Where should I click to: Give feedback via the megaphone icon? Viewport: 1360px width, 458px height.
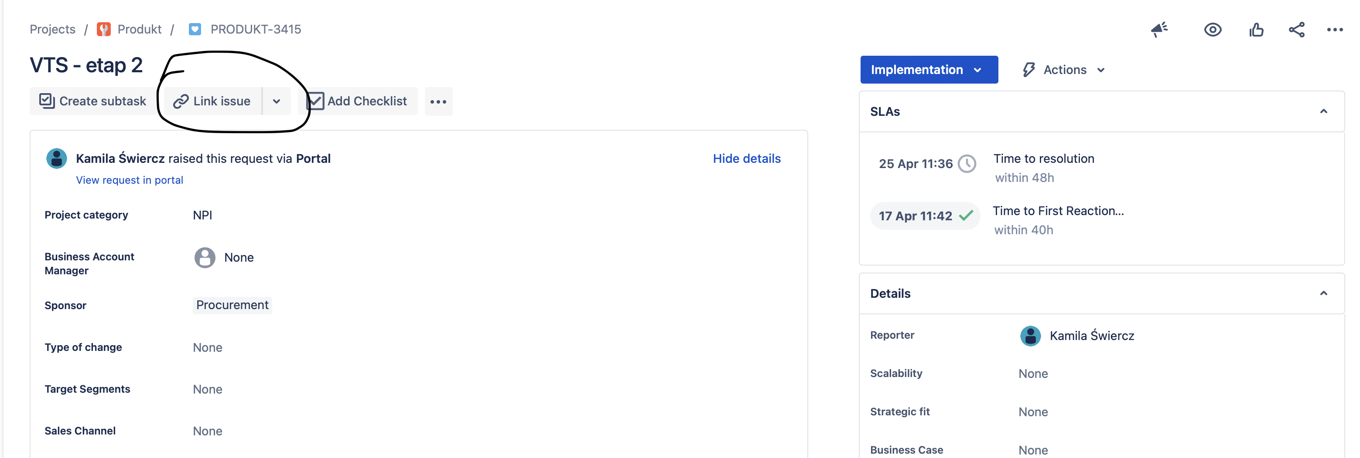(x=1159, y=30)
